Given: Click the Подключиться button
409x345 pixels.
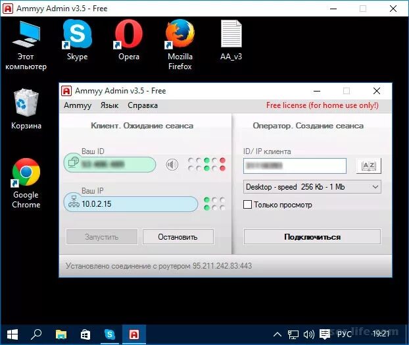Looking at the screenshot, I should point(312,237).
